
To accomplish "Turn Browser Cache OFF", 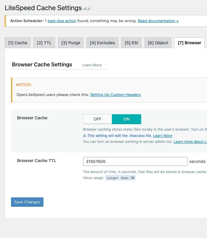I will coord(97,119).
